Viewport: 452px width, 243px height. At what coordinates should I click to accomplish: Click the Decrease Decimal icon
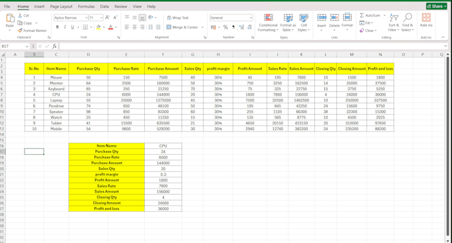tap(249, 27)
